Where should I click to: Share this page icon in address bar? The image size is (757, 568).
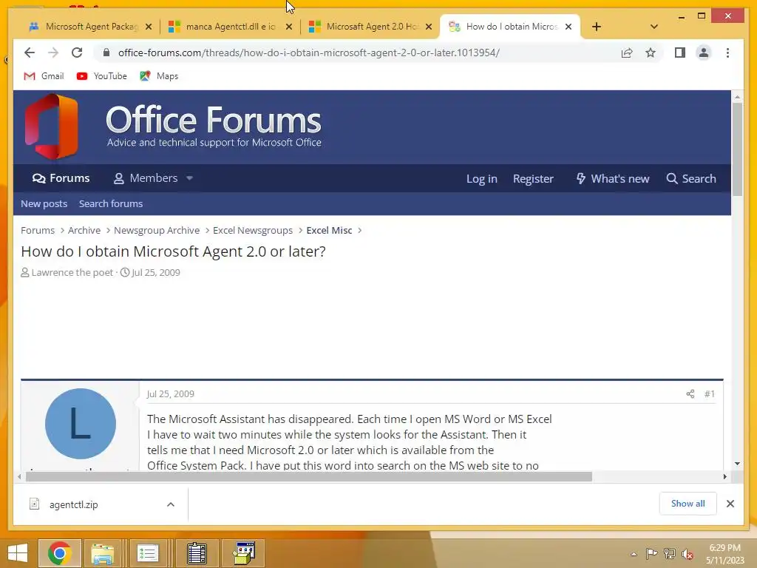point(627,53)
